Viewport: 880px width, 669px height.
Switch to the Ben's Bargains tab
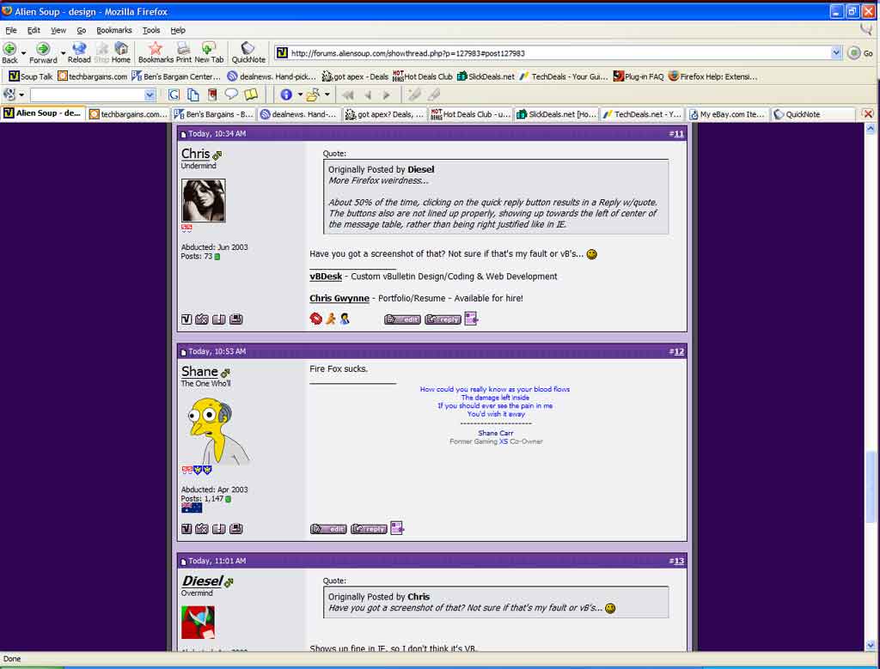[214, 114]
